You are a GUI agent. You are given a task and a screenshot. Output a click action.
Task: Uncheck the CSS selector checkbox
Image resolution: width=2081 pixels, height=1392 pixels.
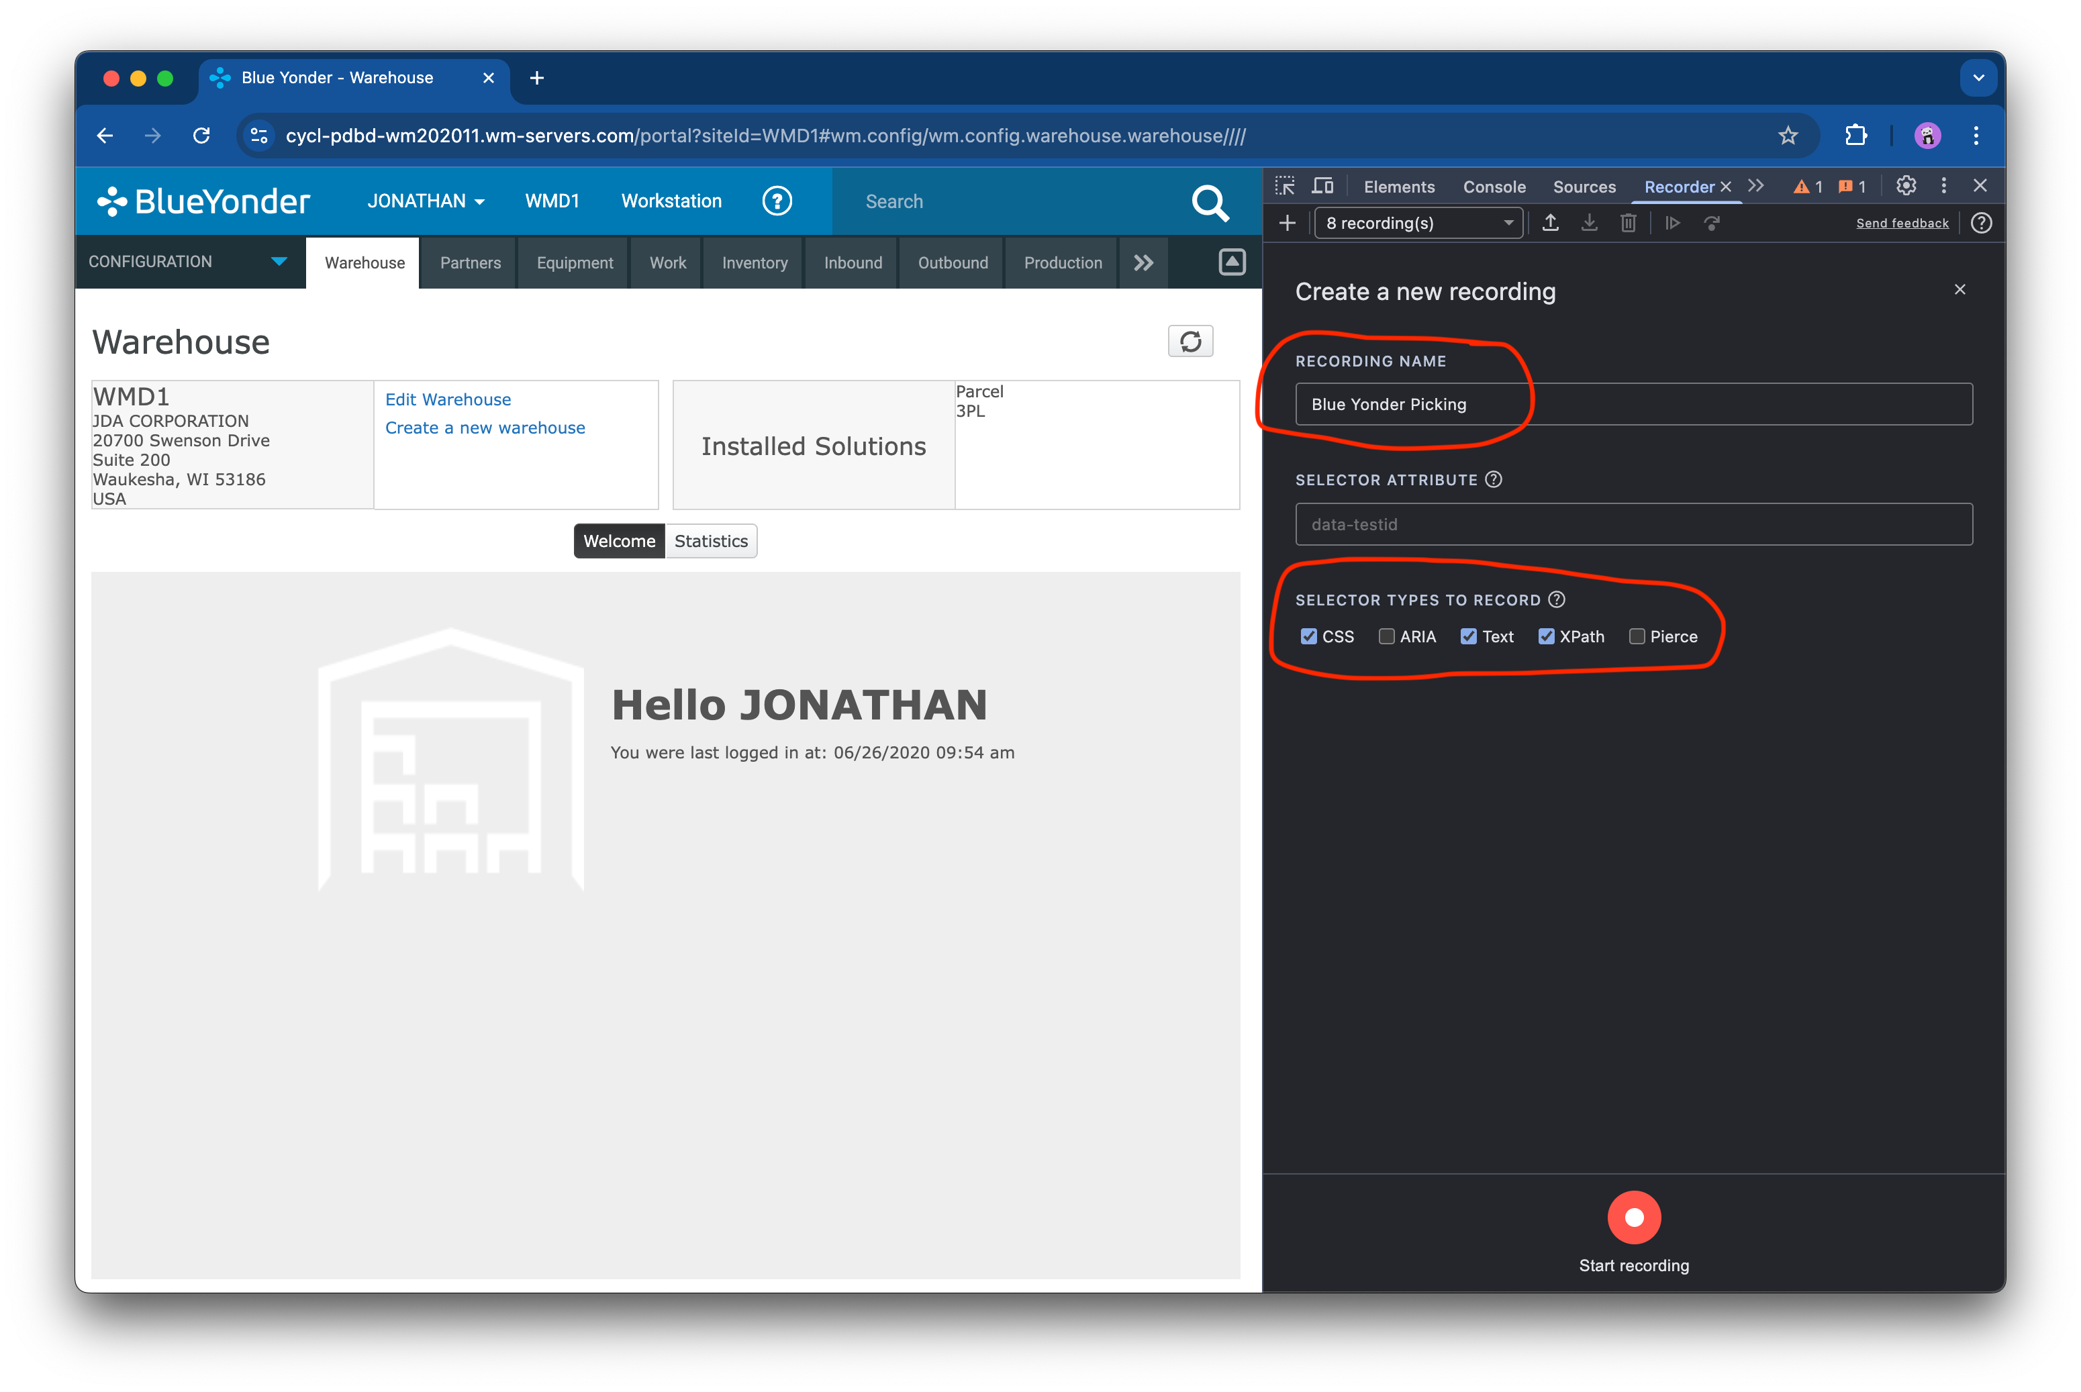[x=1308, y=636]
